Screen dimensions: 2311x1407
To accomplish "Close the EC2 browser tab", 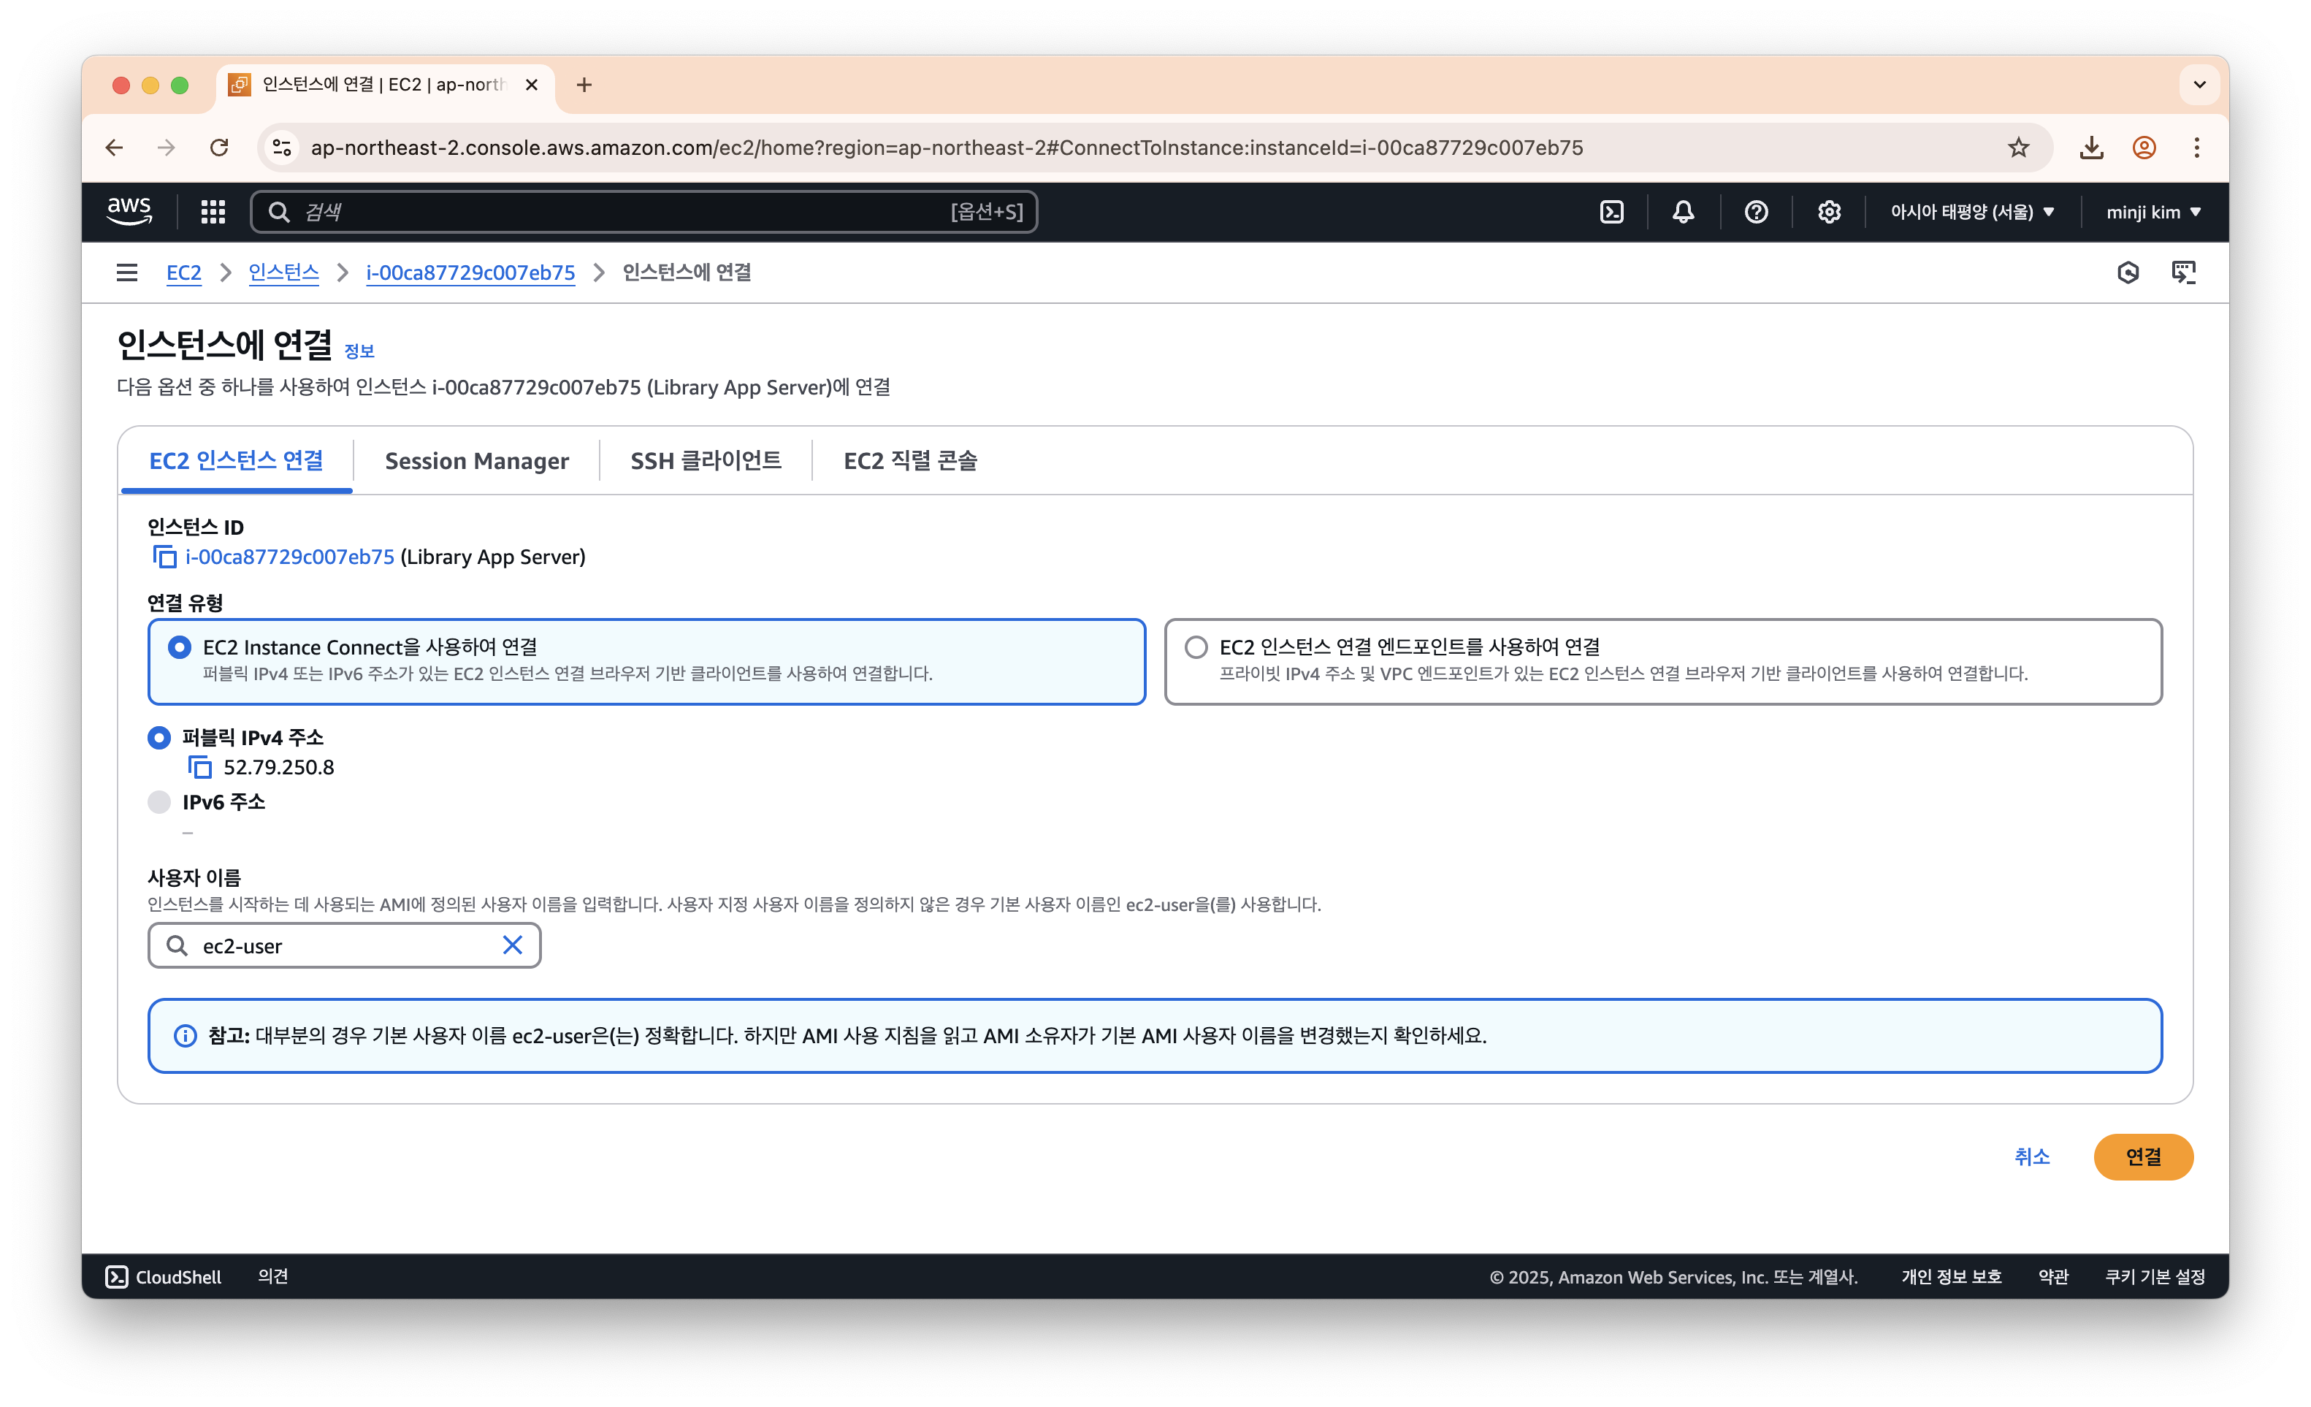I will [532, 85].
